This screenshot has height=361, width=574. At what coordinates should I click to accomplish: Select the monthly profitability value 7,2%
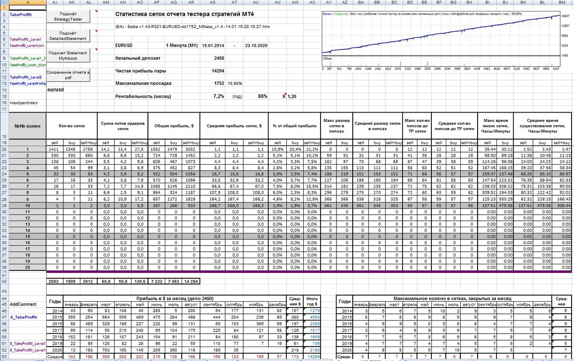click(218, 96)
